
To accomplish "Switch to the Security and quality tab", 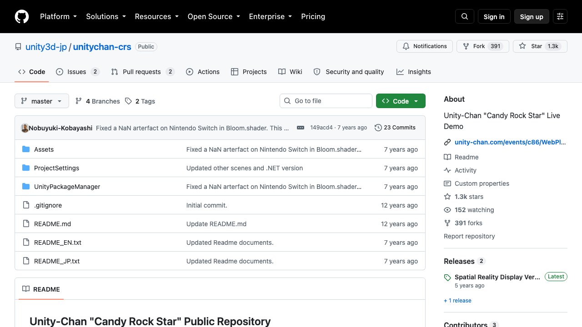I will click(x=349, y=72).
